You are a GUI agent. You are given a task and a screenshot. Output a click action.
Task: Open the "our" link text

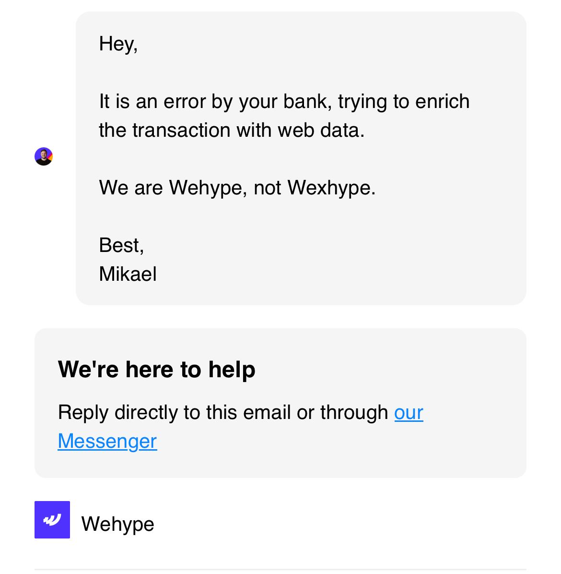[409, 412]
